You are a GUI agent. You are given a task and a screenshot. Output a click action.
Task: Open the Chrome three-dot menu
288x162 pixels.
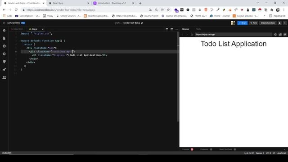(284, 10)
